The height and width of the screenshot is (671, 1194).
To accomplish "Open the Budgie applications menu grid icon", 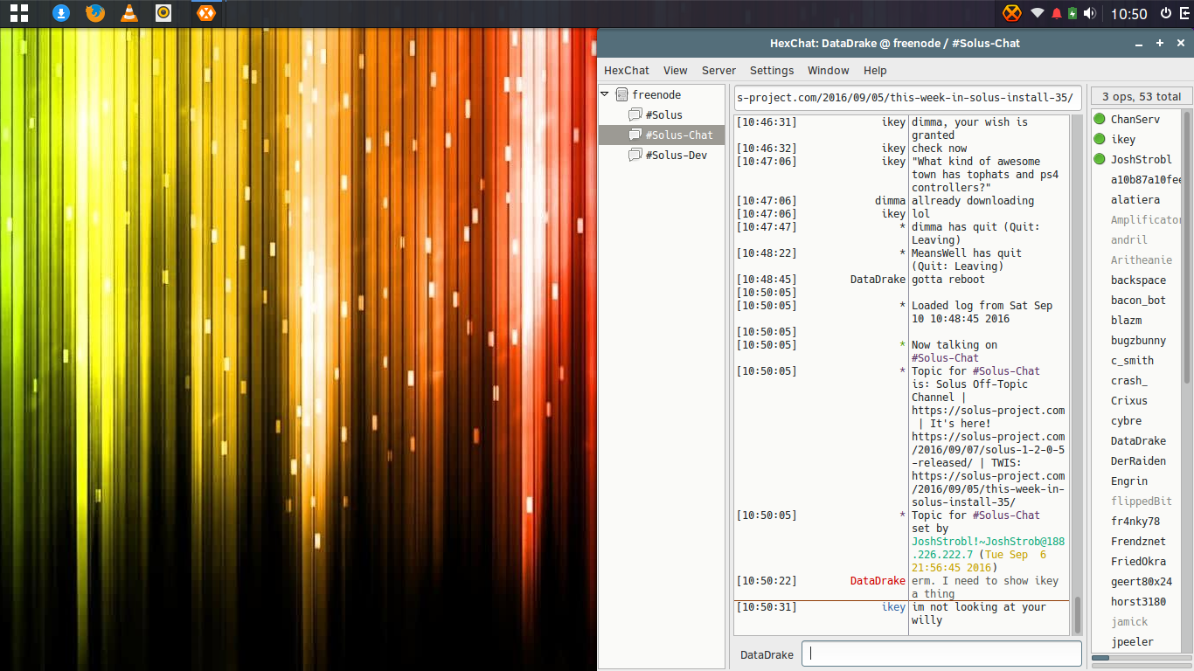I will (18, 13).
